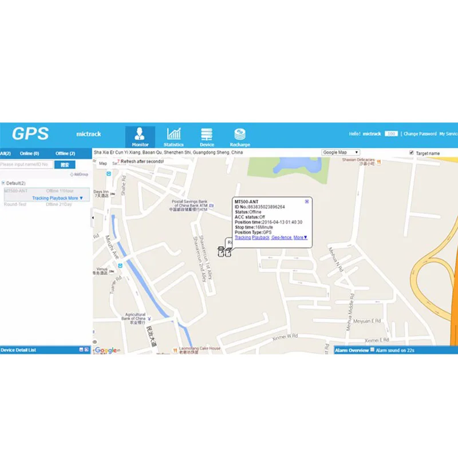This screenshot has height=458, width=458.
Task: Click the Shaxian Delicacies restaurant icon
Action: click(x=379, y=162)
